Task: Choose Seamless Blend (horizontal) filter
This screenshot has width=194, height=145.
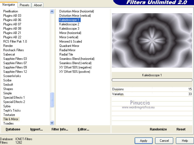Action: (x=77, y=59)
